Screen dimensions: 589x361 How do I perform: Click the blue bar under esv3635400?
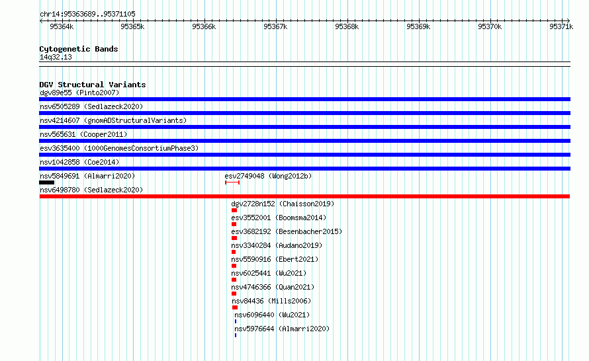(304, 155)
